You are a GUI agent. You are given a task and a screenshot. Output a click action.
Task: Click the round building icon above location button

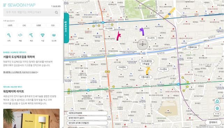(x=217, y=101)
